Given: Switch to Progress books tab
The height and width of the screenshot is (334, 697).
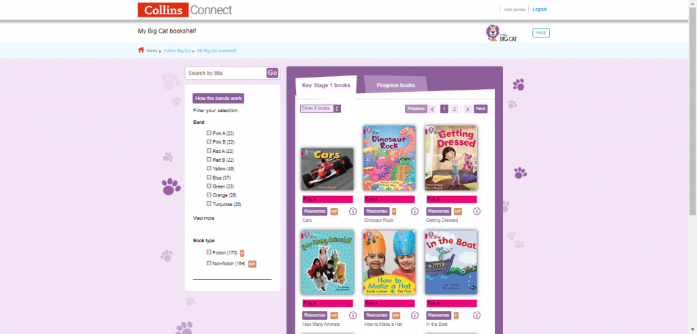Looking at the screenshot, I should (x=395, y=85).
